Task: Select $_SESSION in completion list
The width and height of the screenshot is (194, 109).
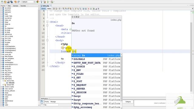Action: tap(96, 92)
